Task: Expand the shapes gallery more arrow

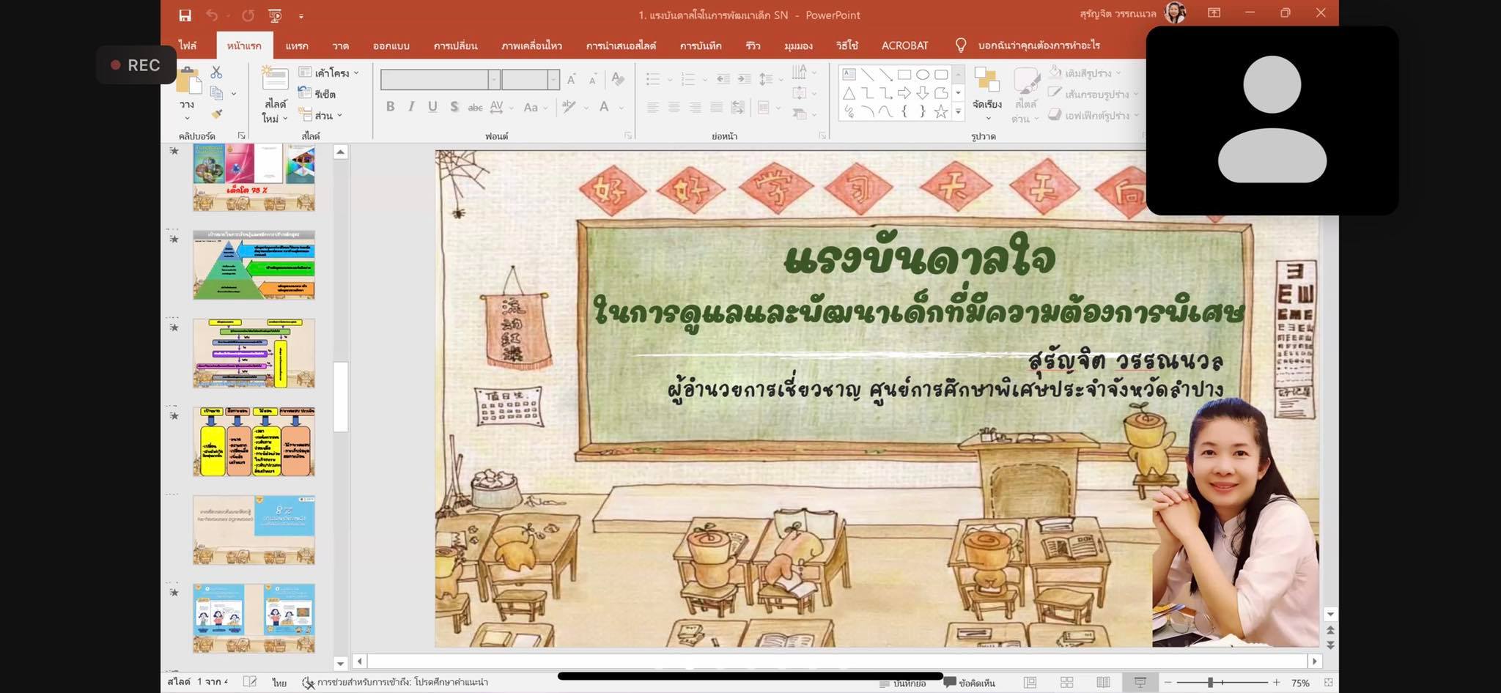Action: (958, 112)
